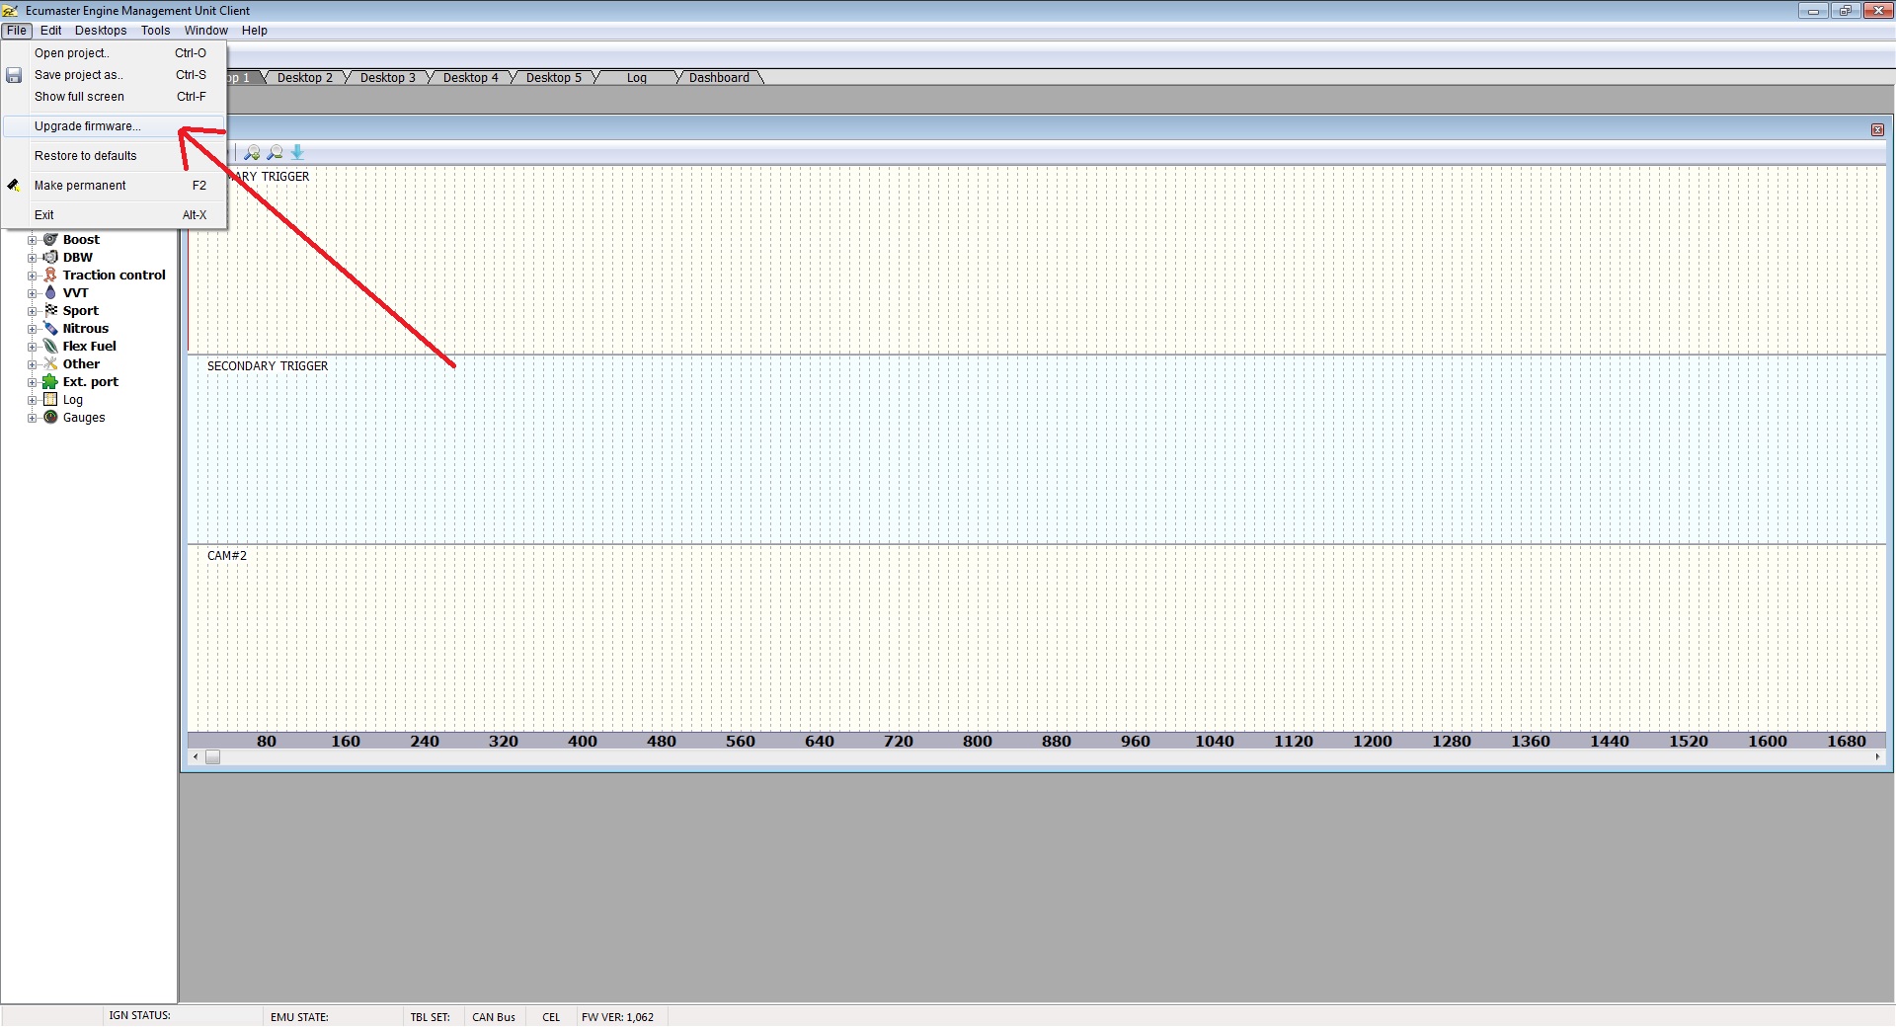Image resolution: width=1896 pixels, height=1027 pixels.
Task: Open the Tools menu
Action: point(155,31)
